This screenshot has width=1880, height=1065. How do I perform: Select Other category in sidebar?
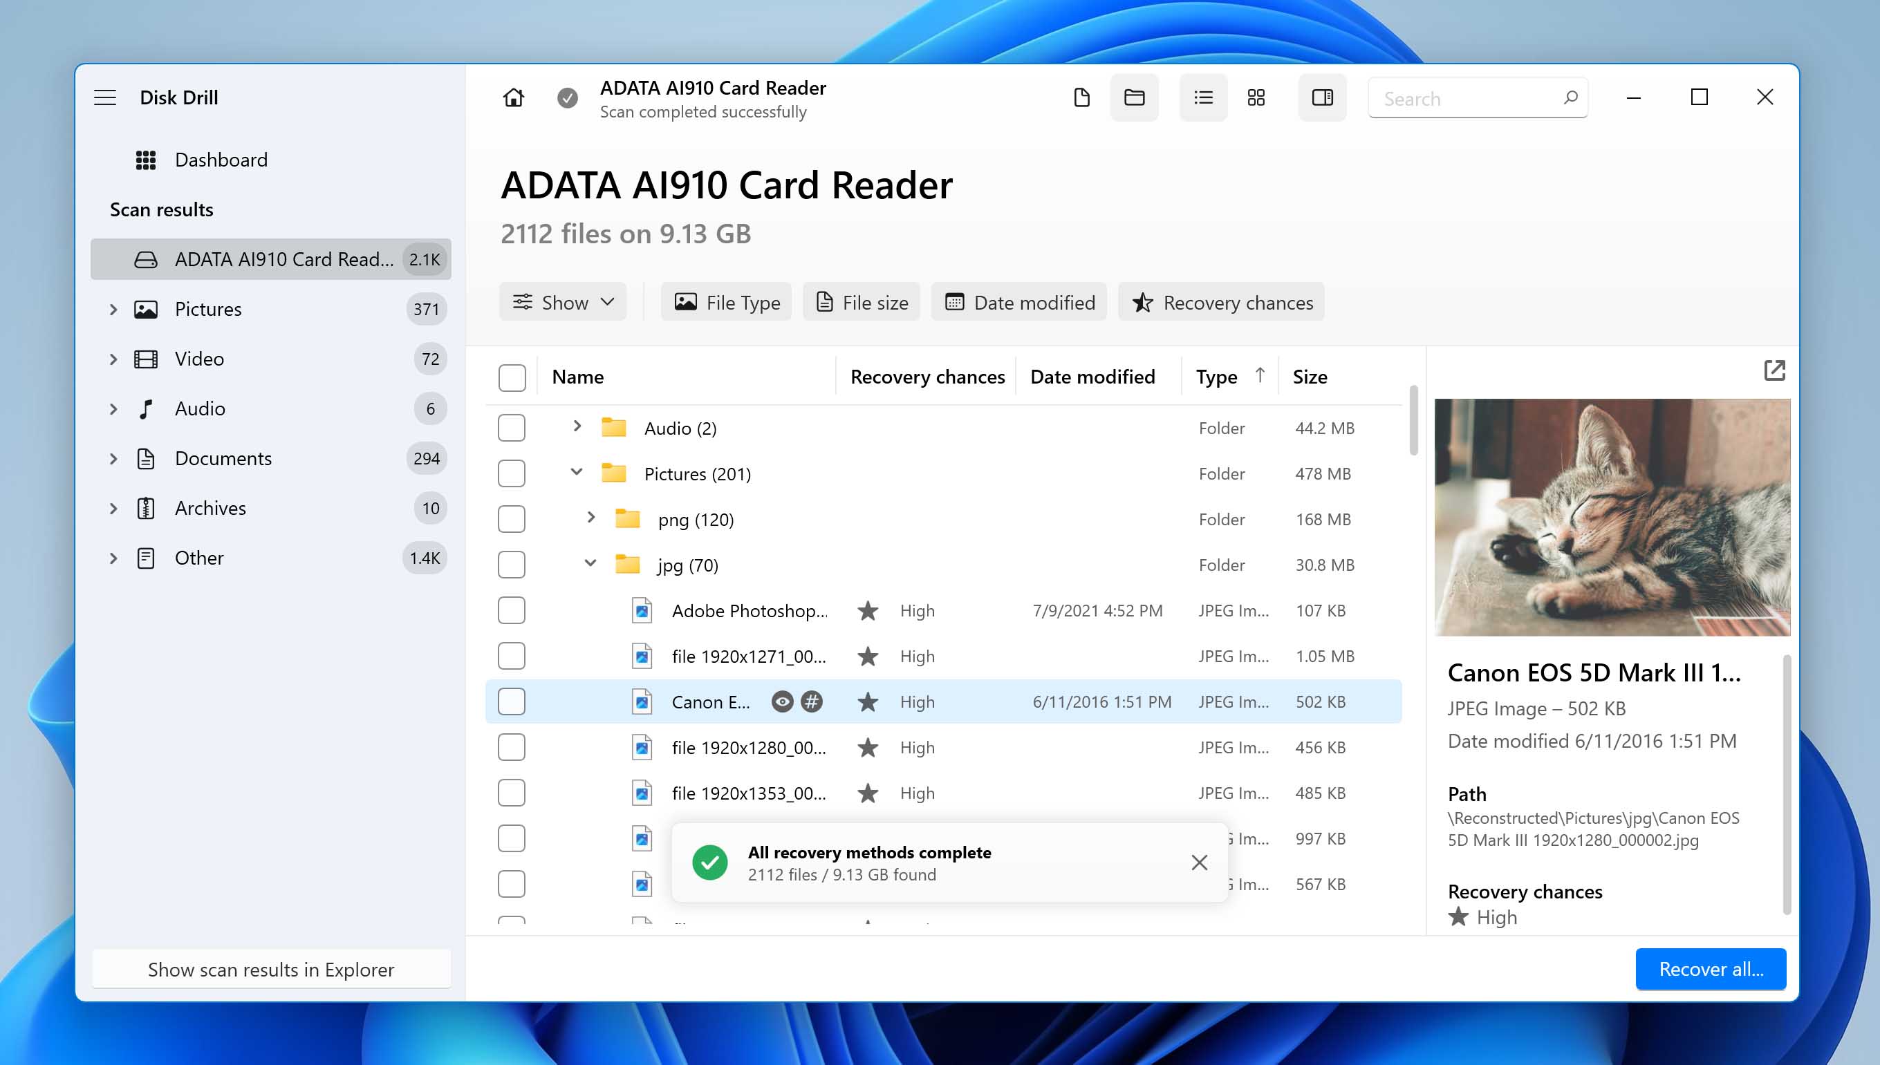271,557
